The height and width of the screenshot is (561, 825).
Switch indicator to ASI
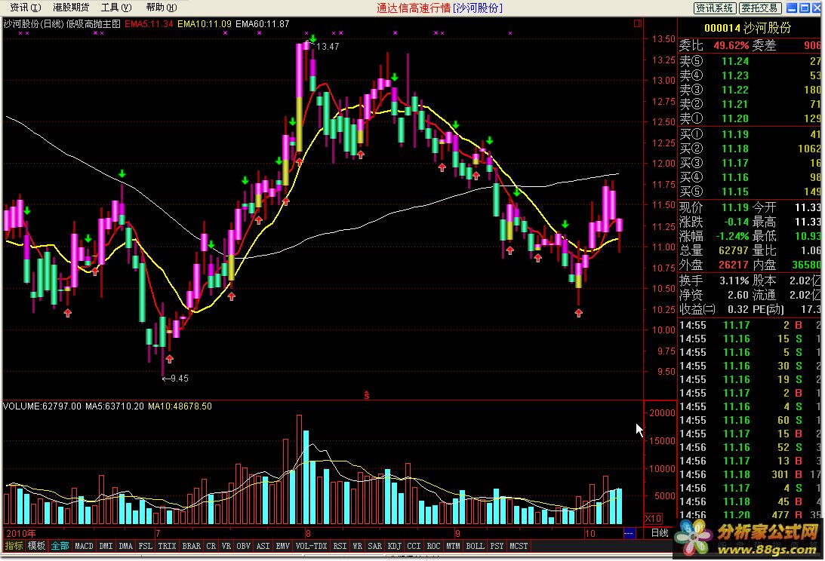point(263,546)
